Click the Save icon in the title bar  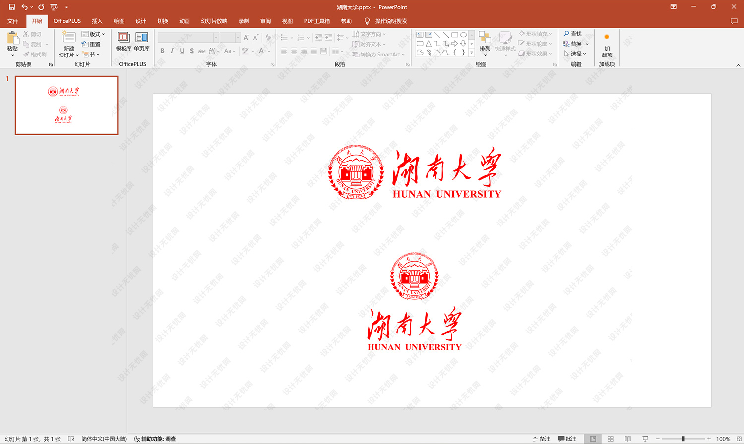[x=12, y=7]
